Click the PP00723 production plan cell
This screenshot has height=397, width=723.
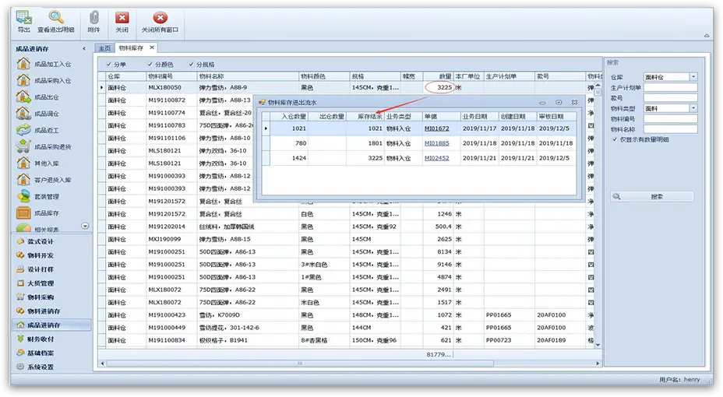509,340
